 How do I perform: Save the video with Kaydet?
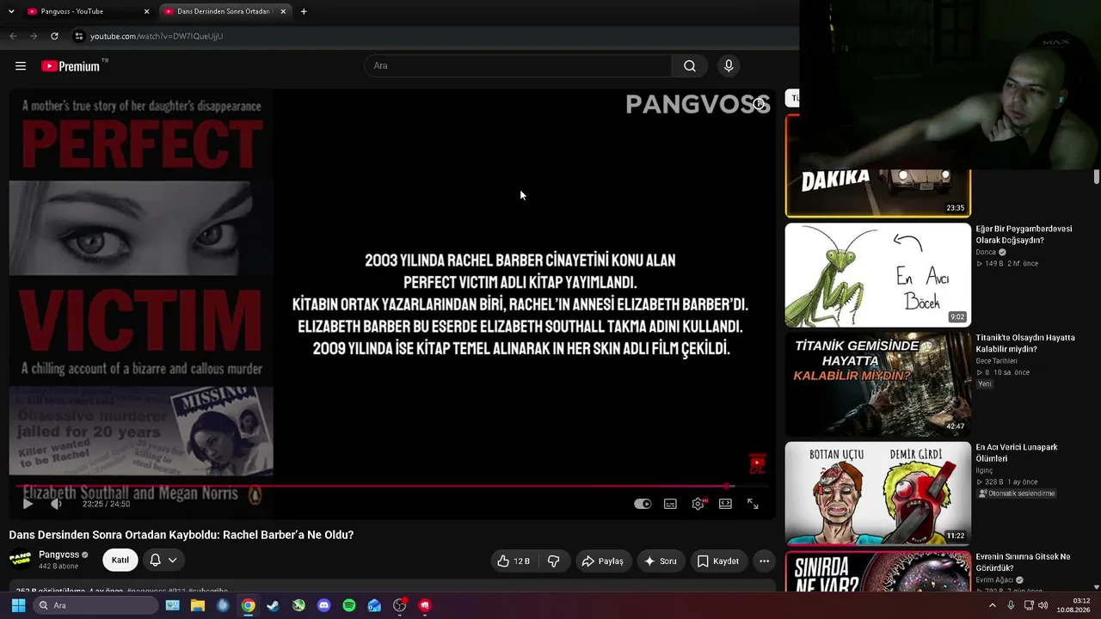(x=718, y=561)
